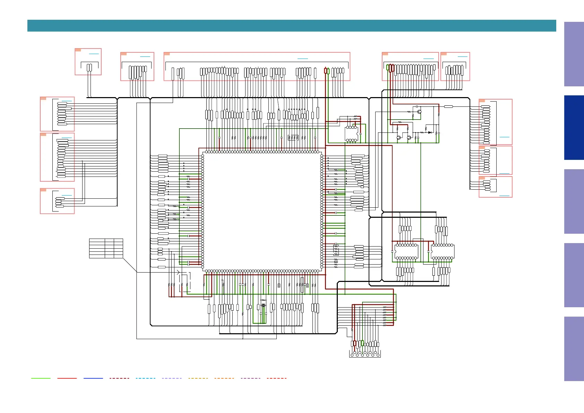Follow the teal link in the middle-right connector box

tap(505, 173)
